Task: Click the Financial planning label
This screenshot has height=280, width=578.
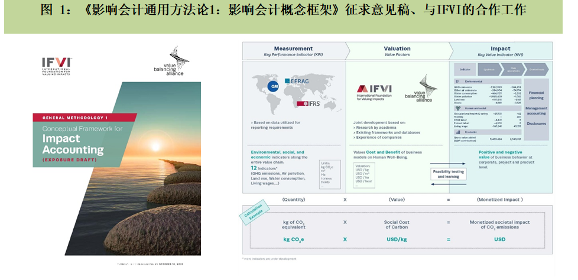Action: pos(536,96)
